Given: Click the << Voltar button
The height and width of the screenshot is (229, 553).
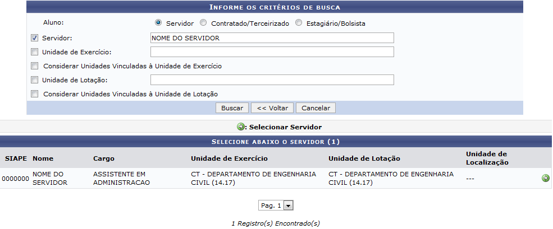Looking at the screenshot, I should tap(272, 108).
